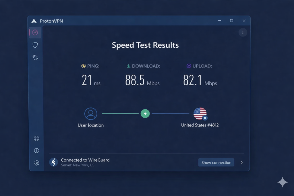Select the United States flag server icon
This screenshot has height=196, width=294.
click(200, 114)
